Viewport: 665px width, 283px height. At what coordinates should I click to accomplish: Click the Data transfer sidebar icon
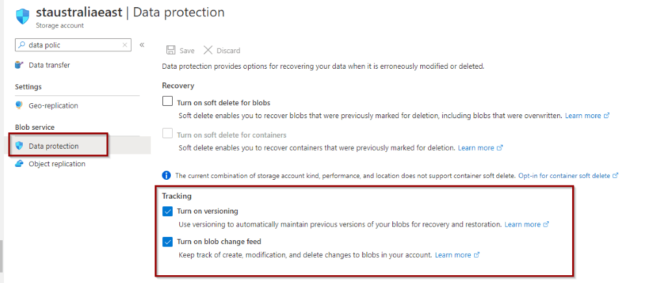coord(19,66)
